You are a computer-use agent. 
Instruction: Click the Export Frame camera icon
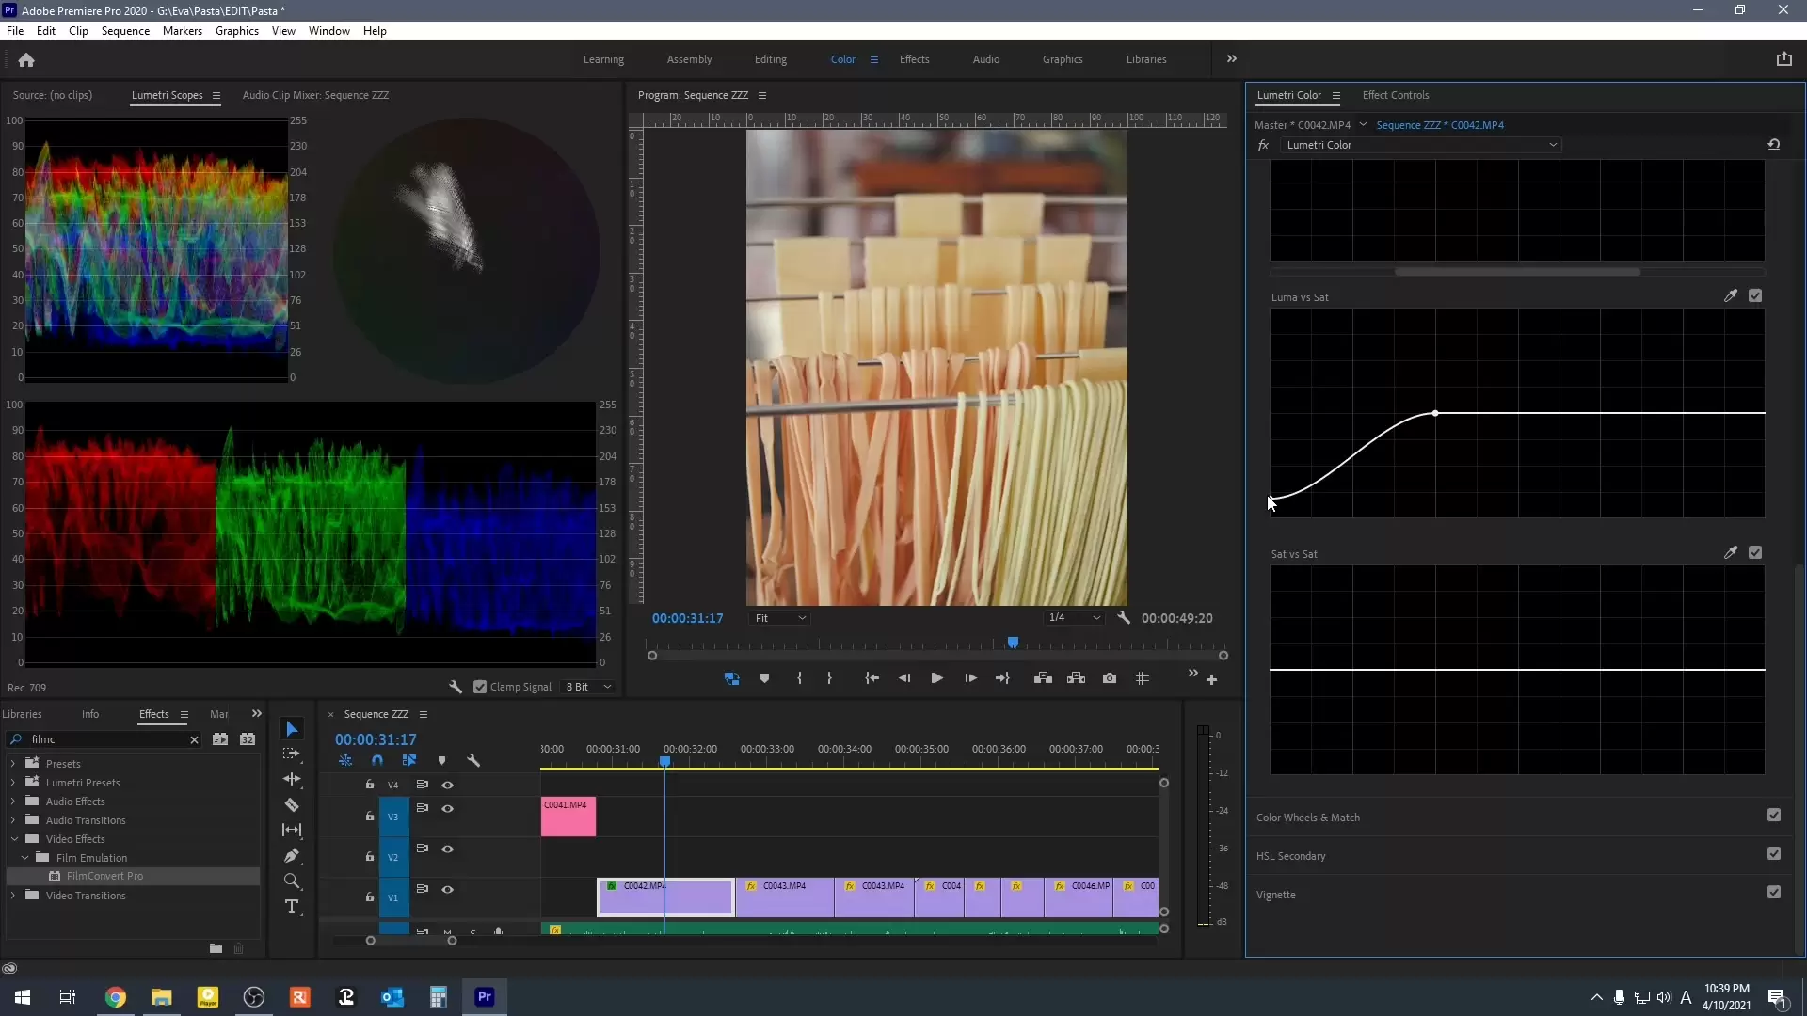(1110, 678)
